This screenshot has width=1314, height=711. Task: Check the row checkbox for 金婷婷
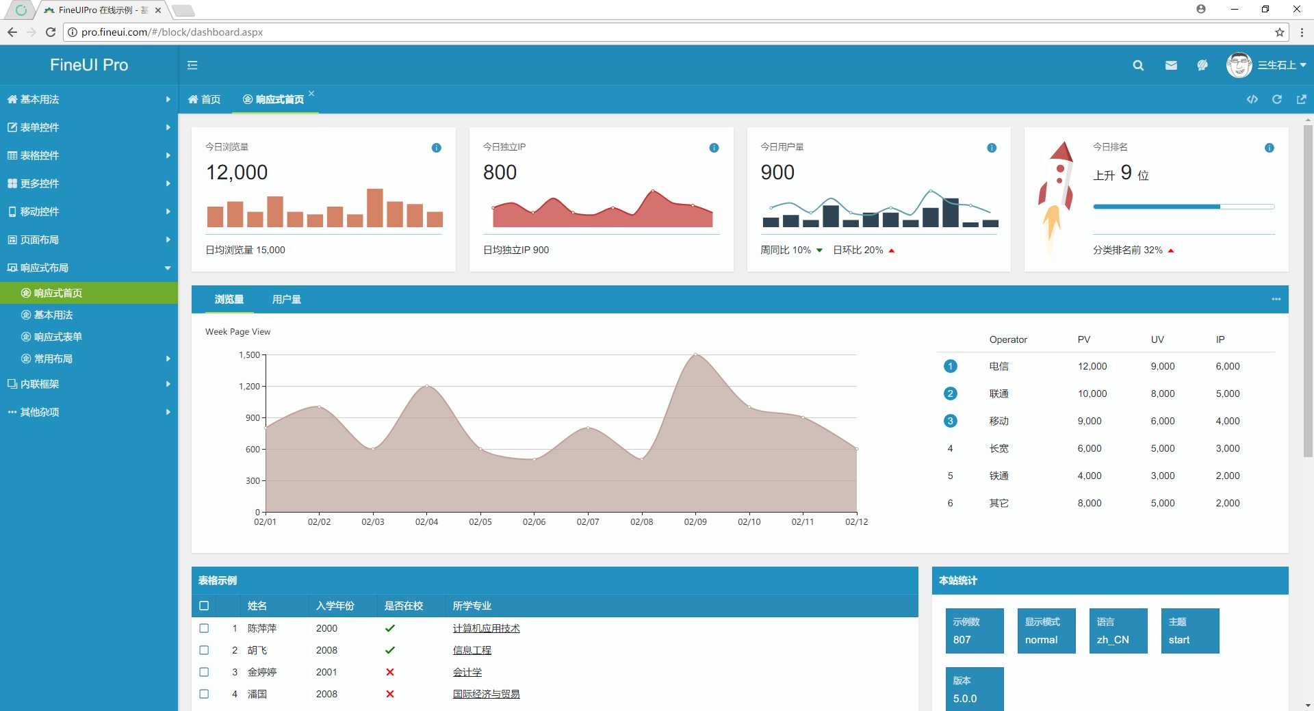pos(204,672)
